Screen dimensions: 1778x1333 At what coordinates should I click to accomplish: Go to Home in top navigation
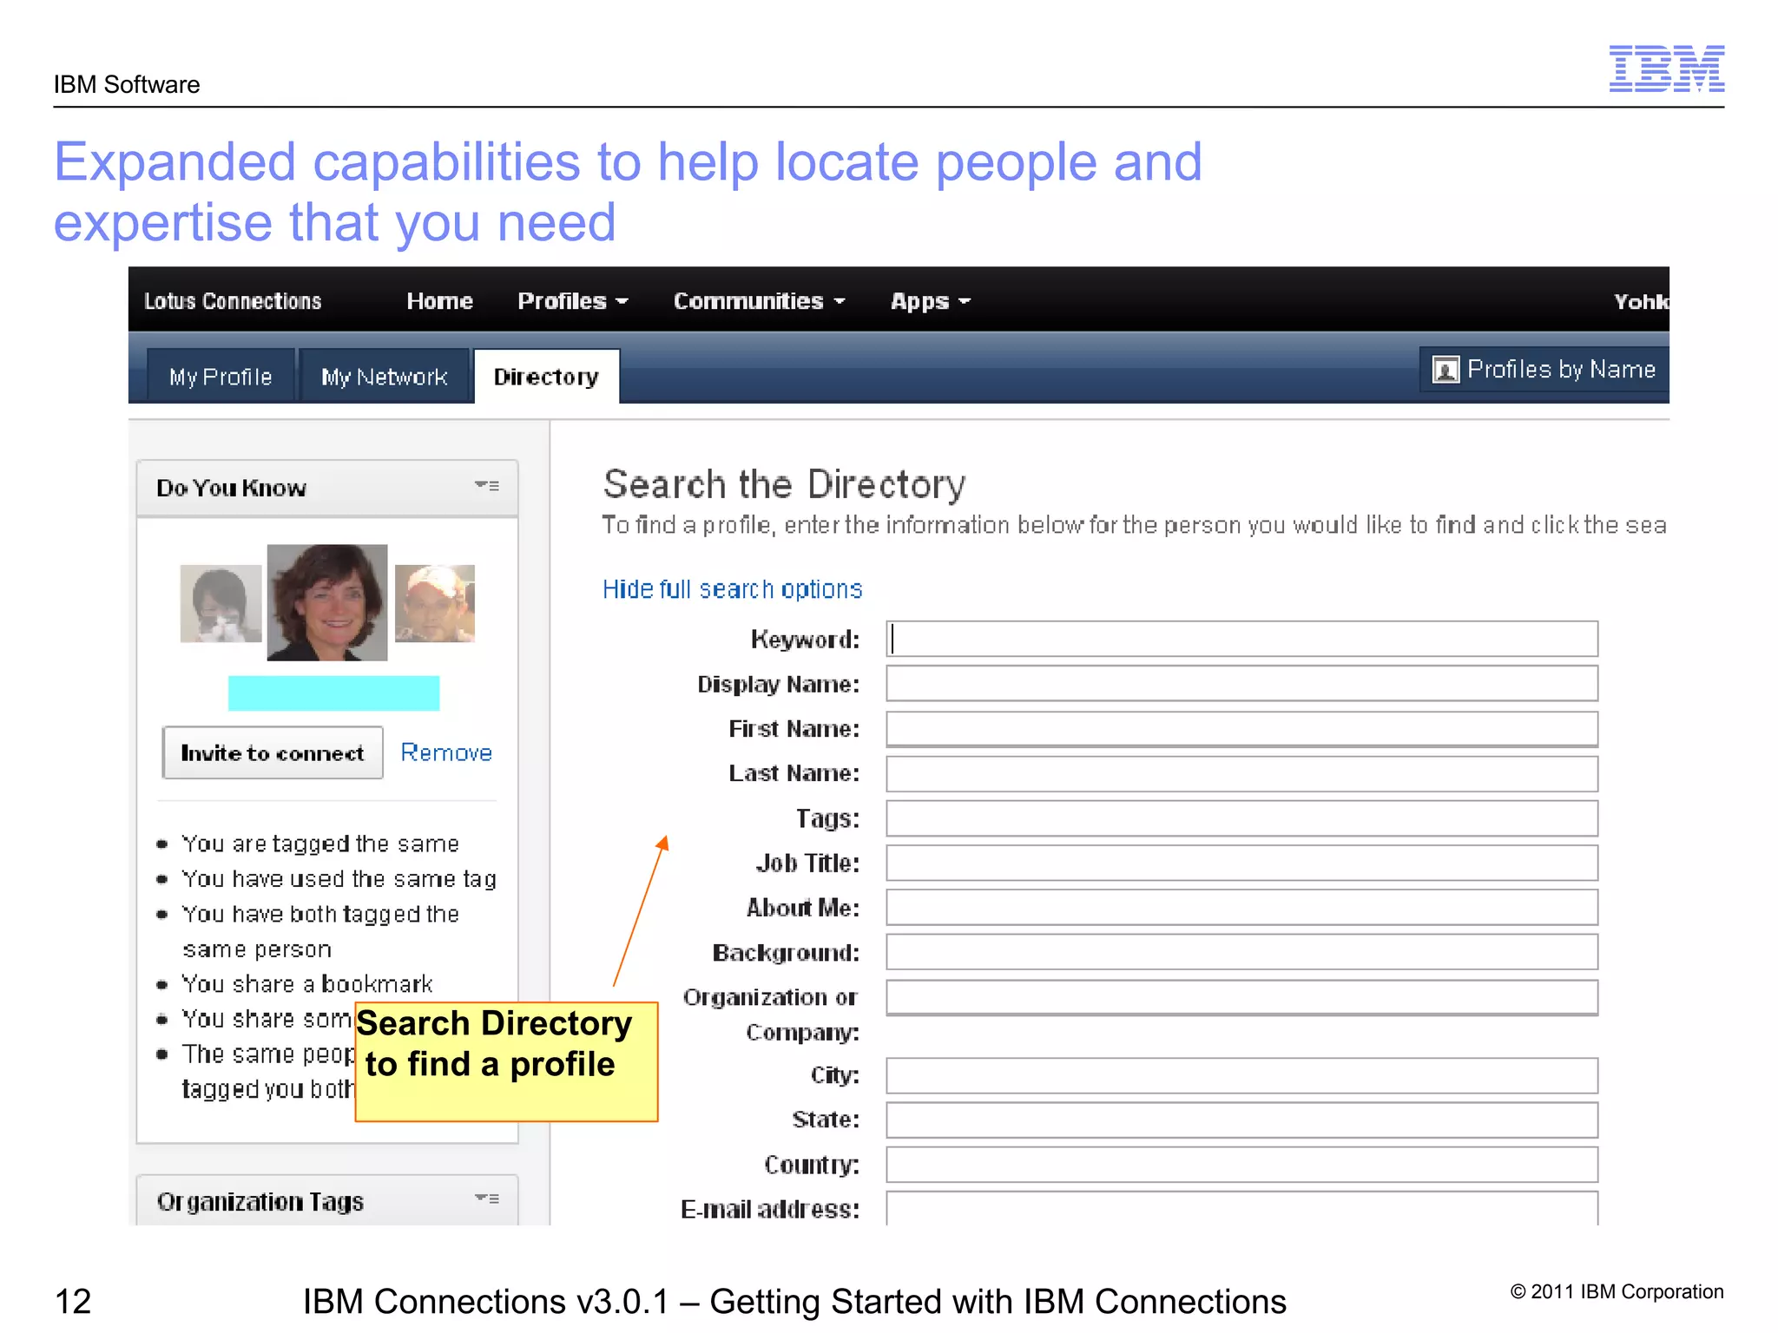(x=440, y=301)
